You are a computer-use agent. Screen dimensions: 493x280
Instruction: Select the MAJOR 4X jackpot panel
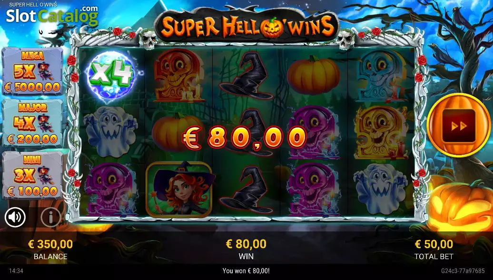(x=33, y=123)
